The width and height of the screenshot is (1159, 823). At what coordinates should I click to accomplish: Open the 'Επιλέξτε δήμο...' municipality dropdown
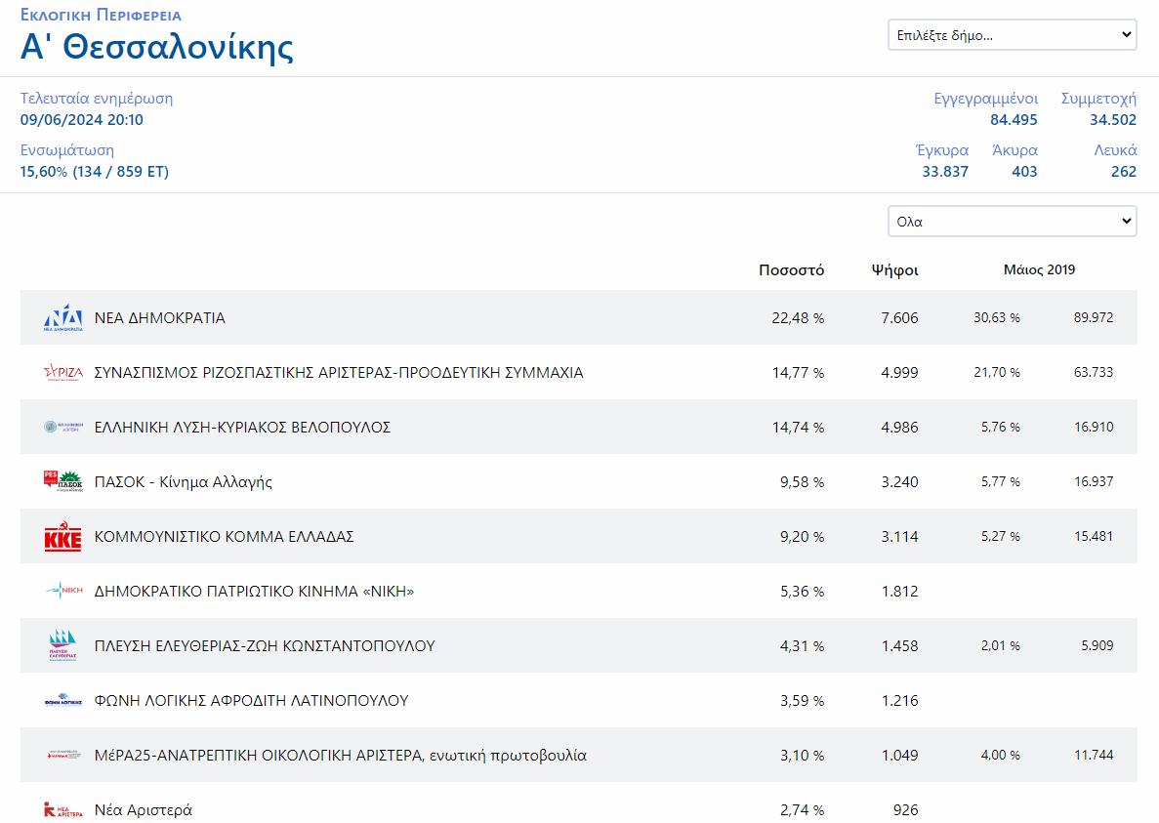point(1012,35)
